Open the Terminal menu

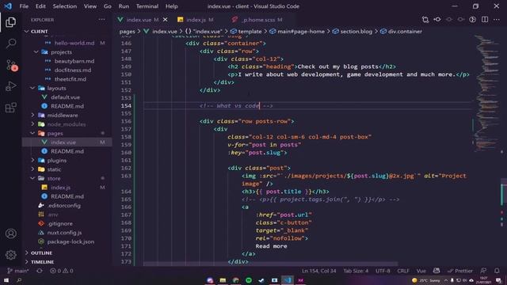tap(147, 6)
